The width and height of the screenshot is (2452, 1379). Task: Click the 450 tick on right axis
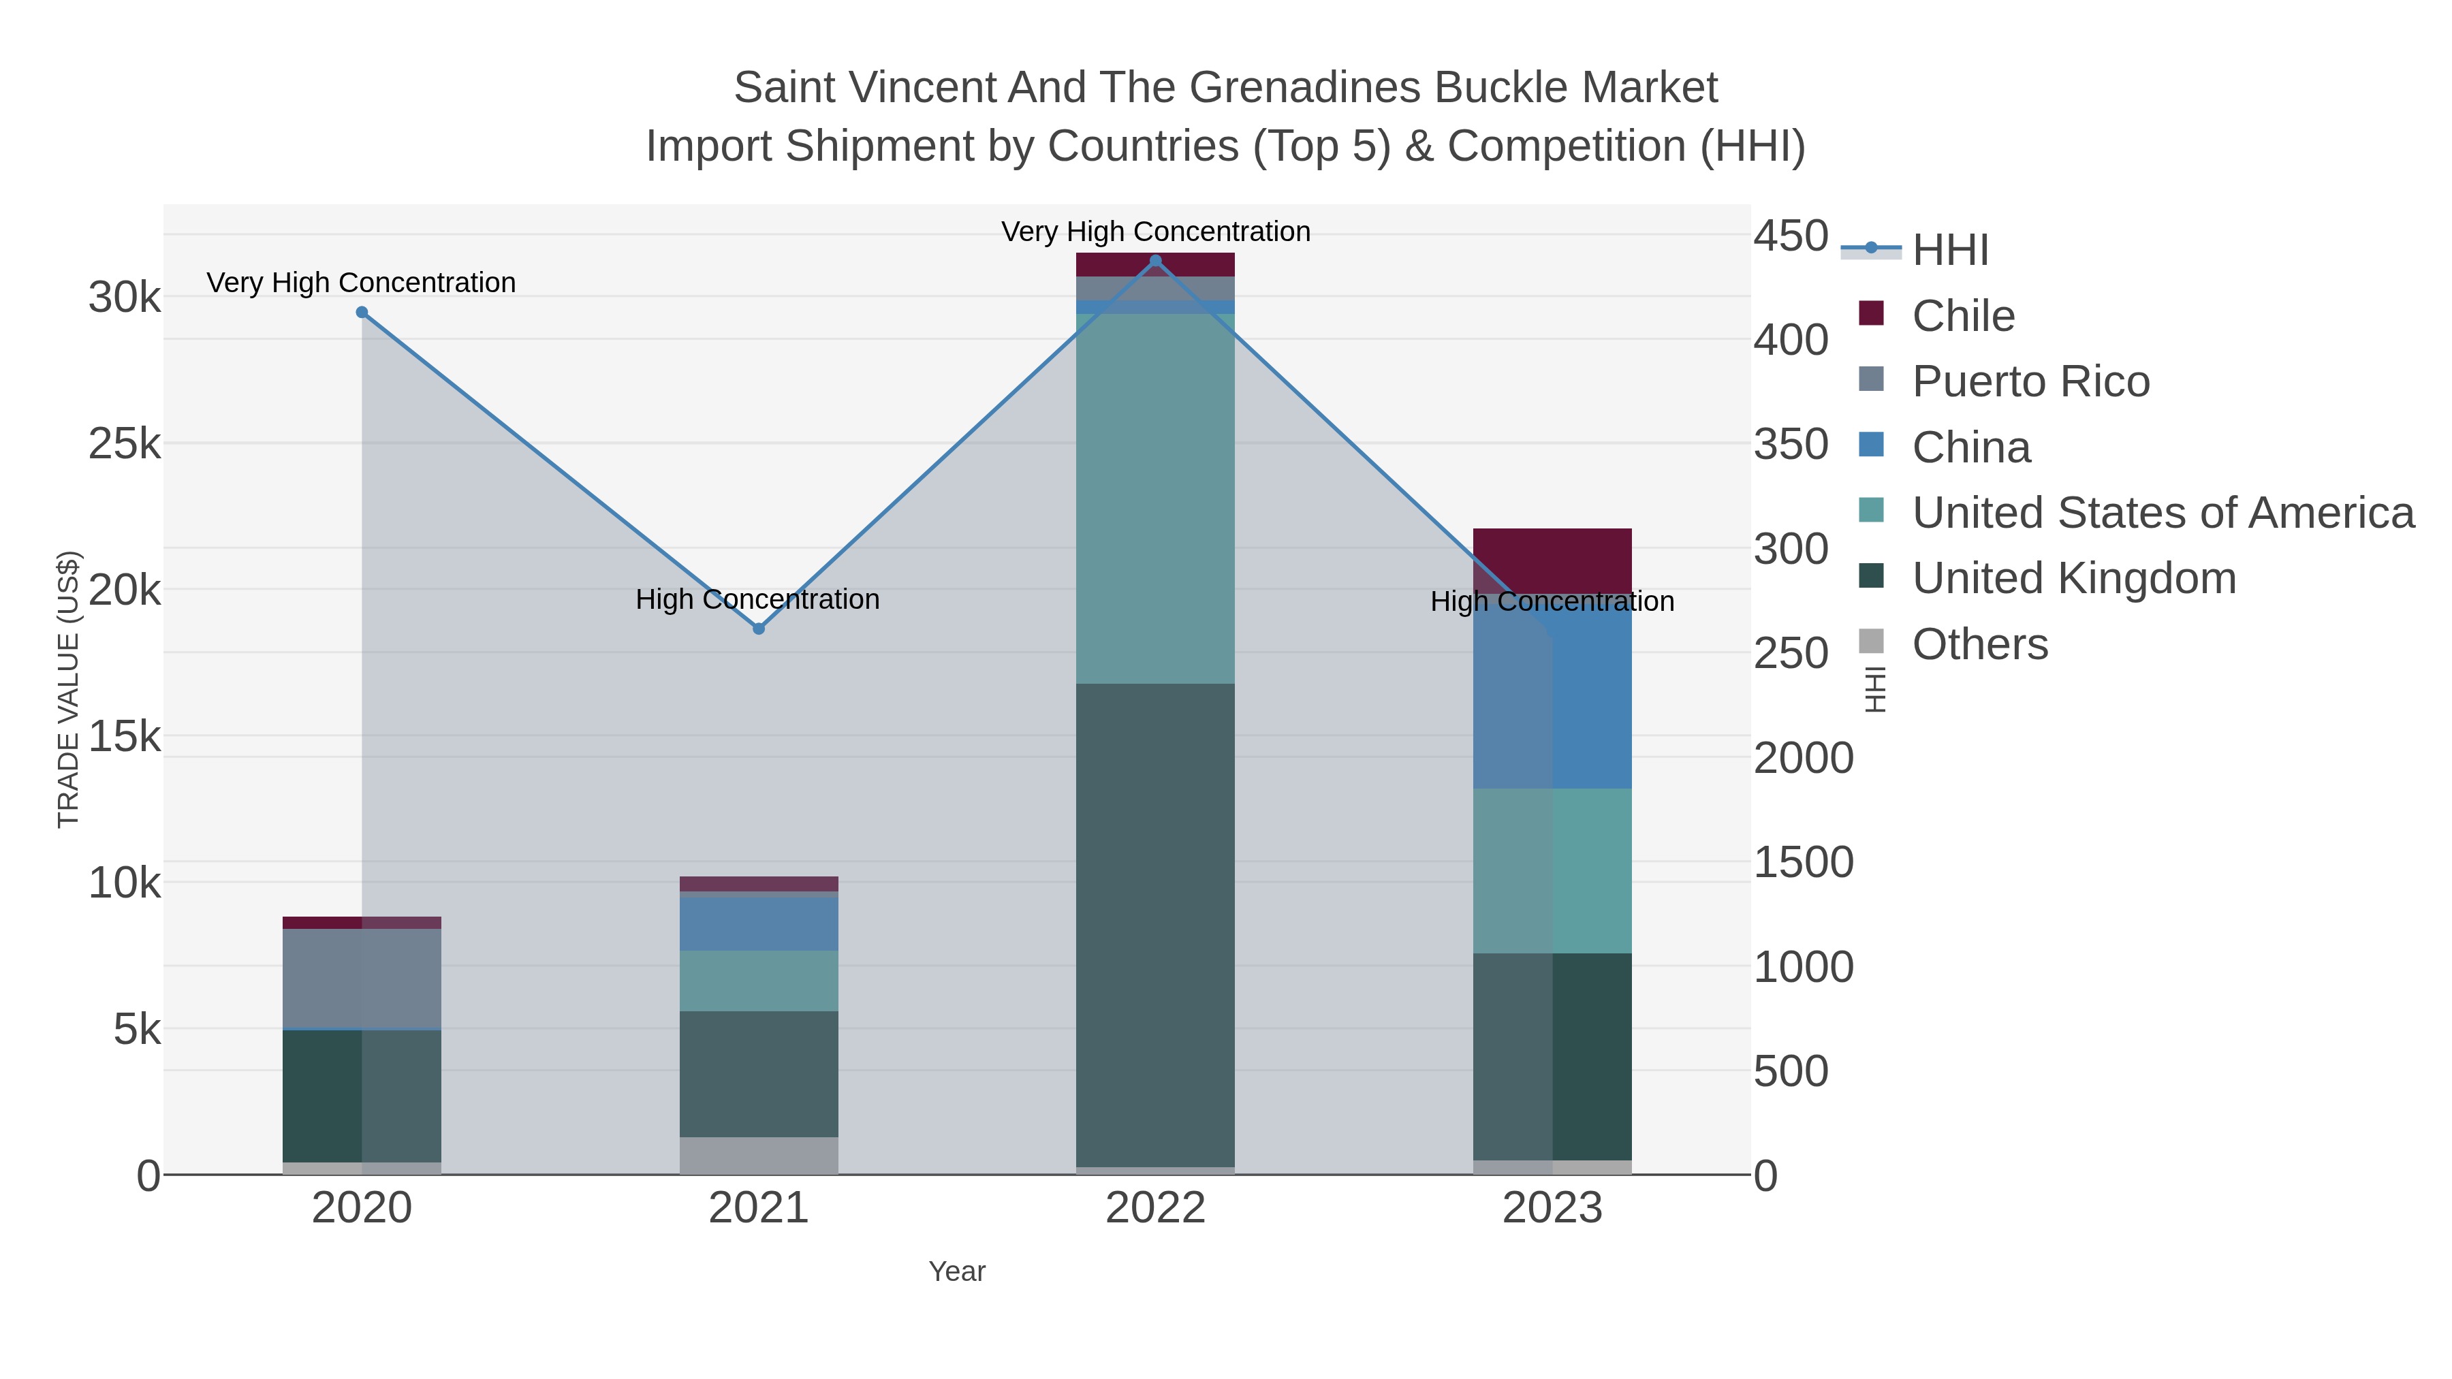[x=1791, y=236]
